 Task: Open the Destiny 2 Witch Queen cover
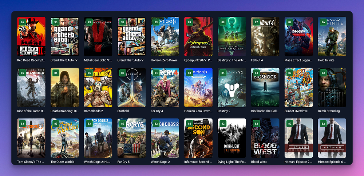point(232,36)
